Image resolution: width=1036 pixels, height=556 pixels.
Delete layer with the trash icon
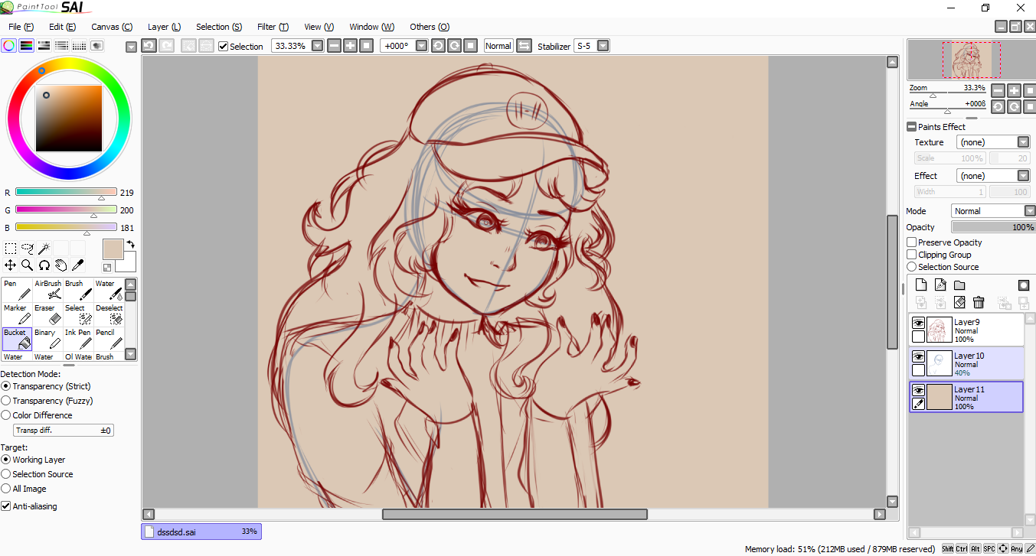(978, 303)
